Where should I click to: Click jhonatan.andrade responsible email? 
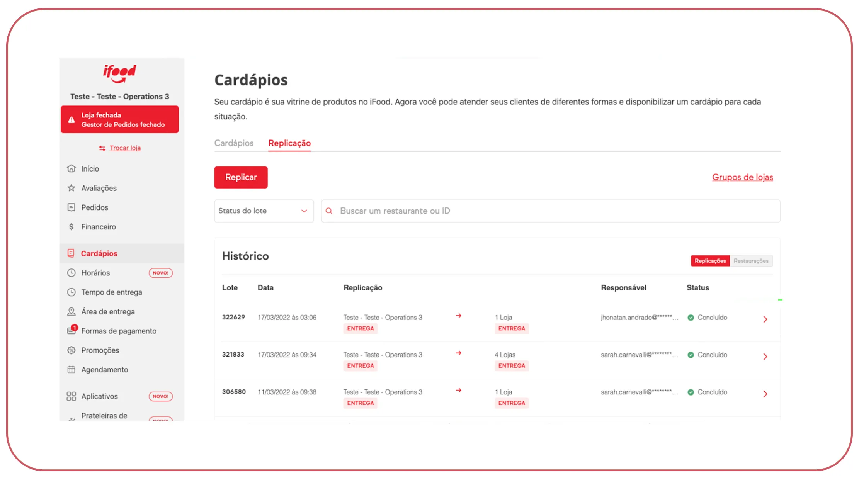[640, 318]
